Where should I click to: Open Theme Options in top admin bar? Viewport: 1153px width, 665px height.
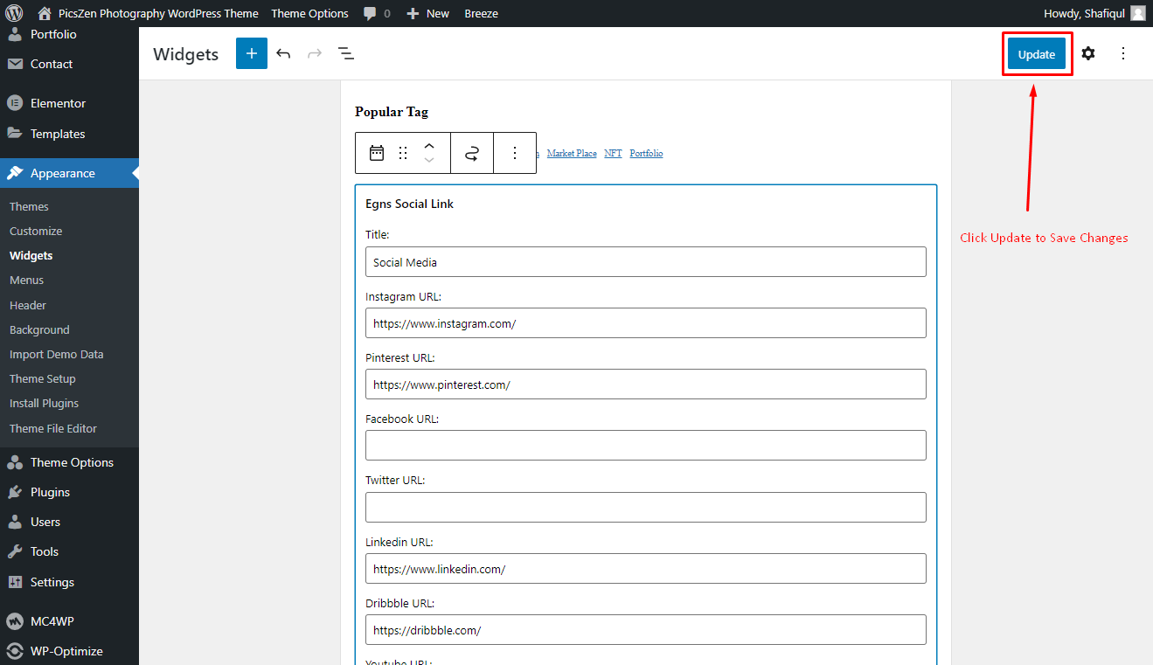tap(309, 13)
